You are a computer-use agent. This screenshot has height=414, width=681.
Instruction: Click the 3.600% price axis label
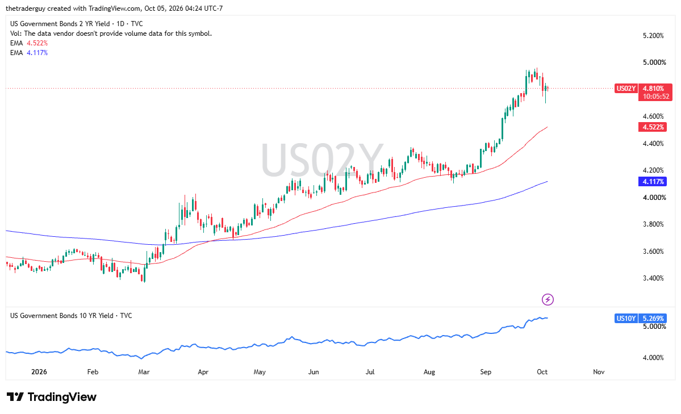click(653, 252)
